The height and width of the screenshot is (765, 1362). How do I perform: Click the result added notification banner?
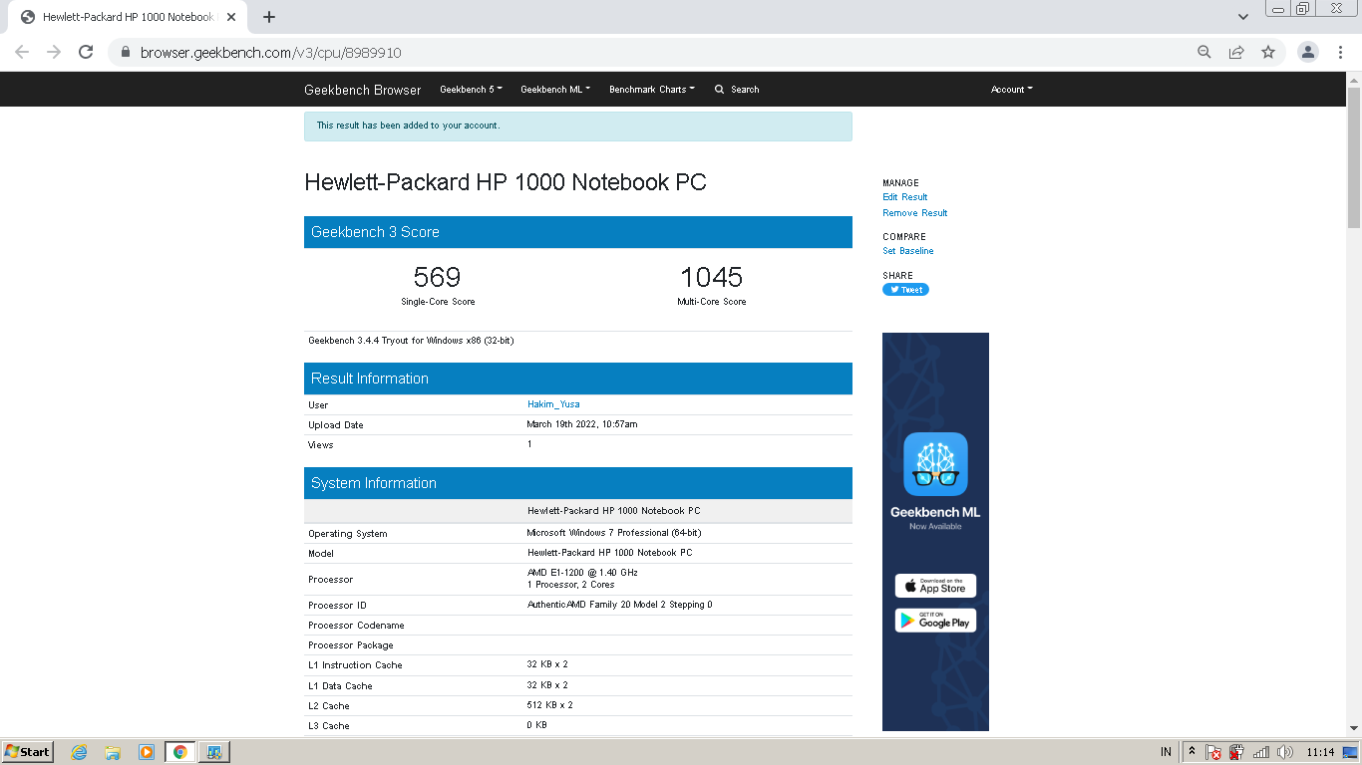578,127
